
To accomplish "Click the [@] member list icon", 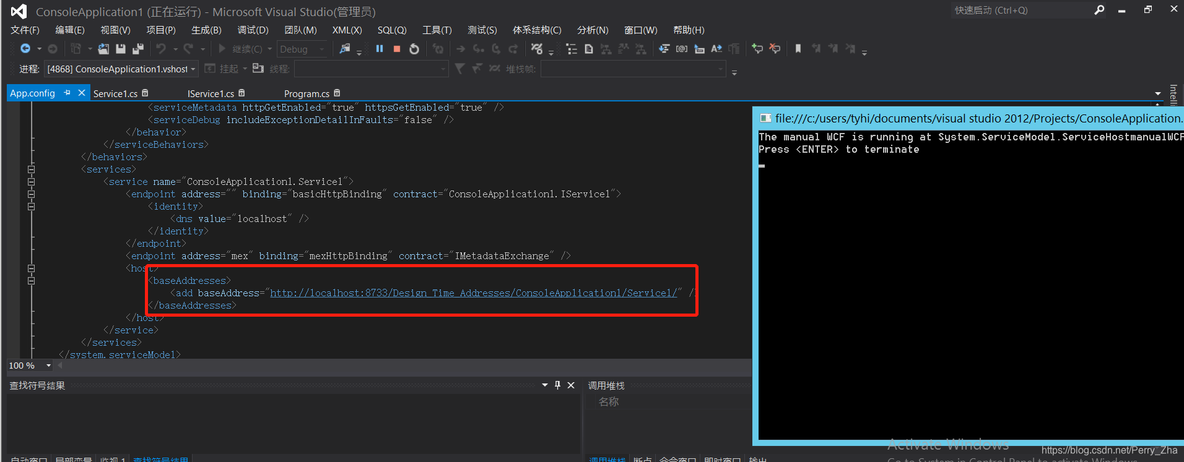I will 681,49.
